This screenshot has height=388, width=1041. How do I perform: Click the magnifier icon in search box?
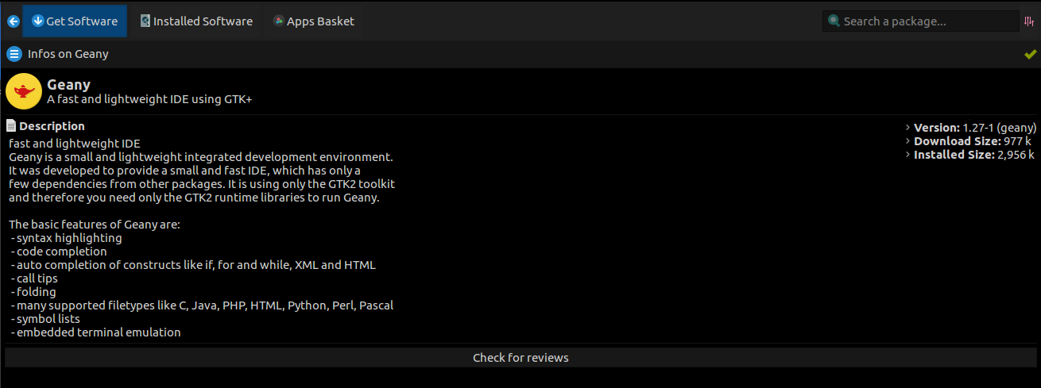[x=834, y=21]
